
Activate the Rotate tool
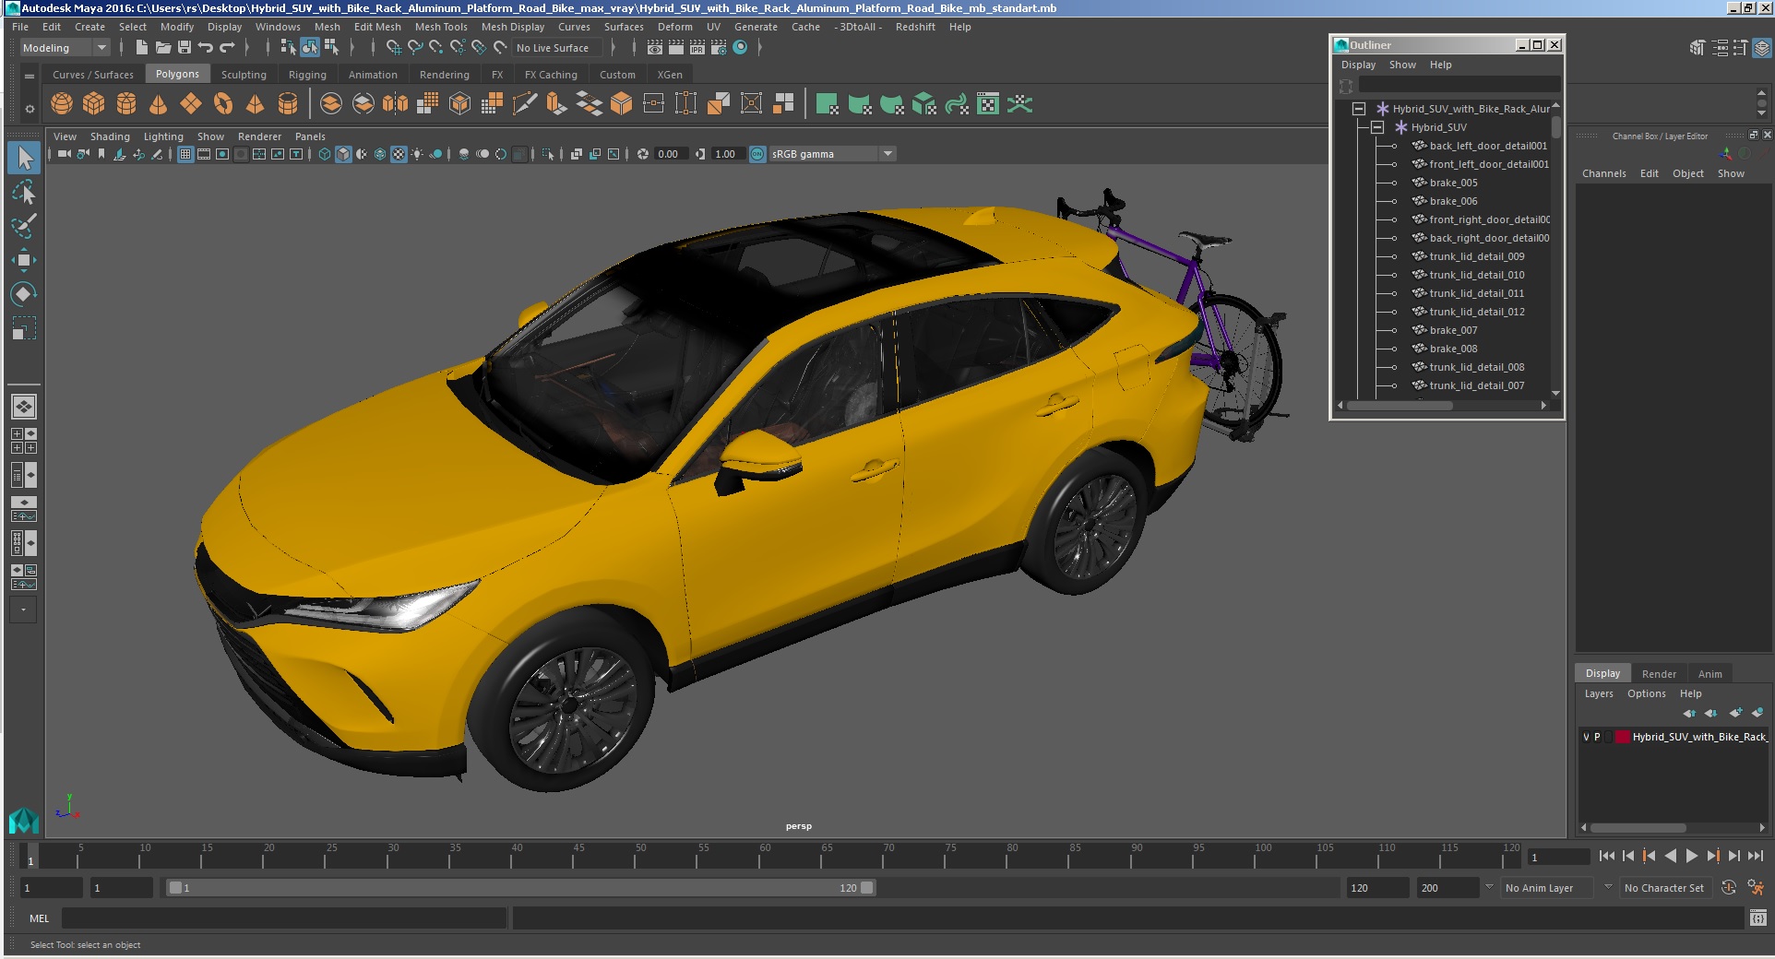(24, 294)
